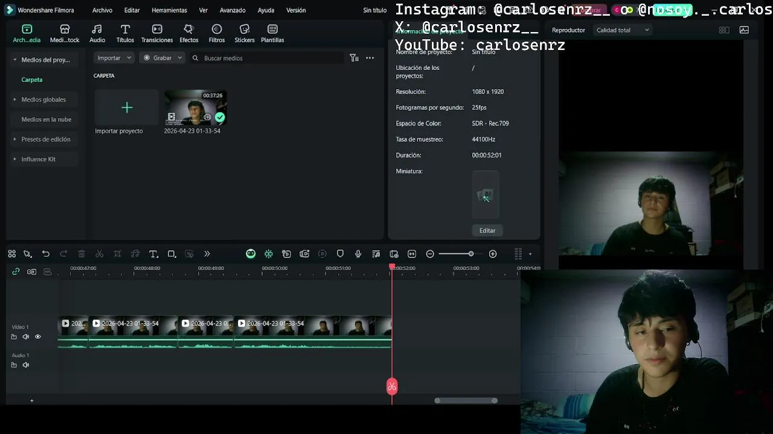Screen dimensions: 773x434
Task: Click the timeline zoom in plus button
Action: tap(493, 254)
